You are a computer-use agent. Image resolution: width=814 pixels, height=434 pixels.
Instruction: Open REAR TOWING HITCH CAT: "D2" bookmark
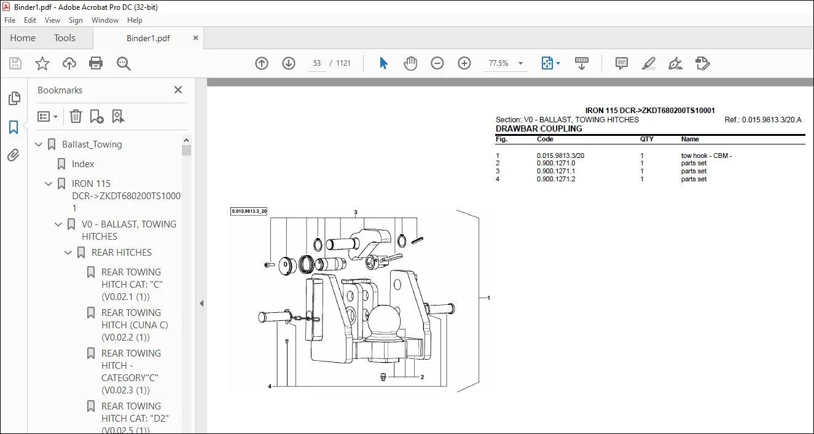135,418
